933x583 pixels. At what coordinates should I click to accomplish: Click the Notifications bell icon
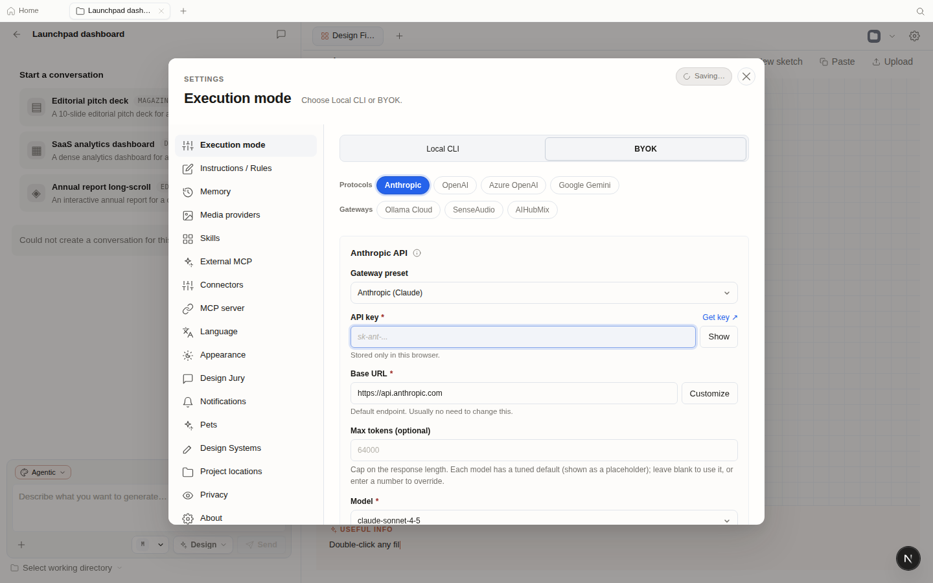pyautogui.click(x=188, y=402)
